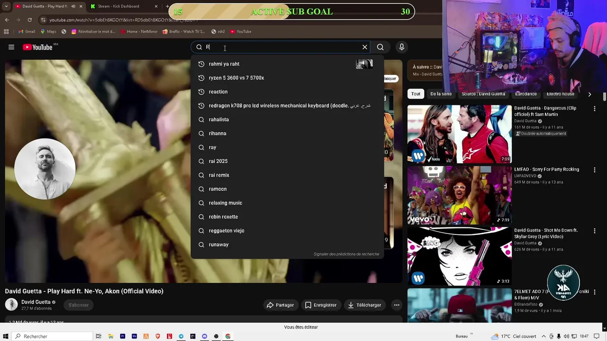Pick the 'rai remix' suggestion
Screen dimensions: 607x341
pos(287,175)
